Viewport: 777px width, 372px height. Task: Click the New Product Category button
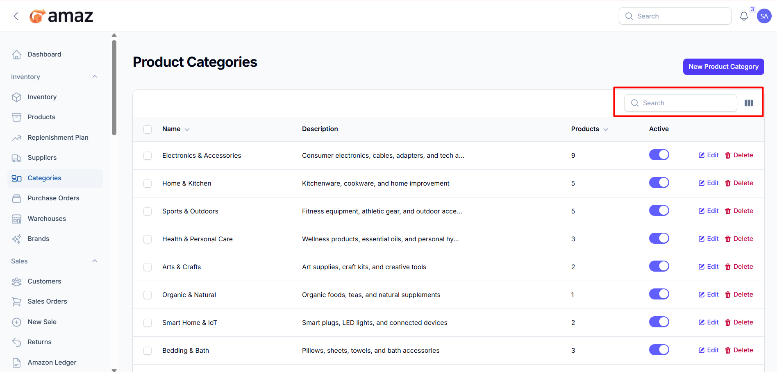coord(723,67)
